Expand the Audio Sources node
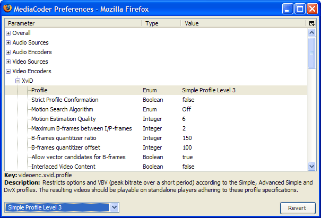Image resolution: width=321 pixels, height=218 pixels. [x=8, y=42]
